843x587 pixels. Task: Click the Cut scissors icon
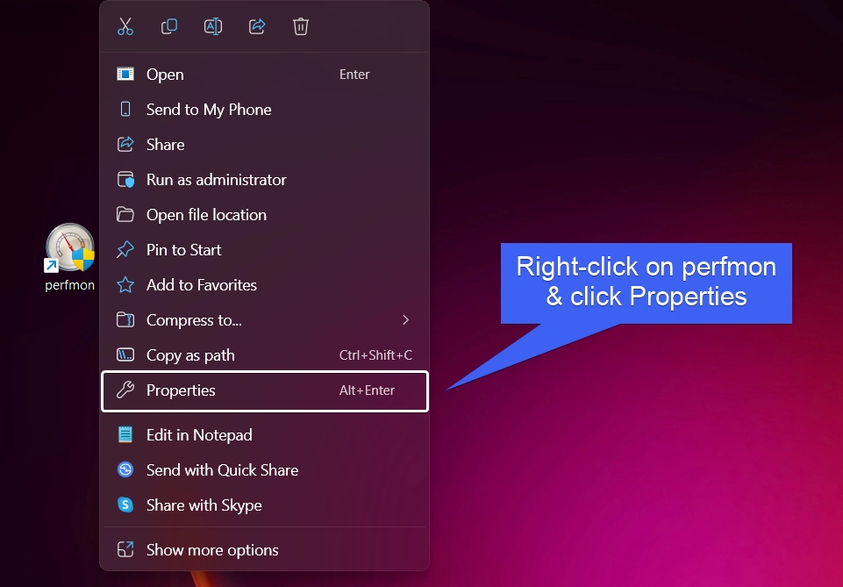pyautogui.click(x=125, y=26)
